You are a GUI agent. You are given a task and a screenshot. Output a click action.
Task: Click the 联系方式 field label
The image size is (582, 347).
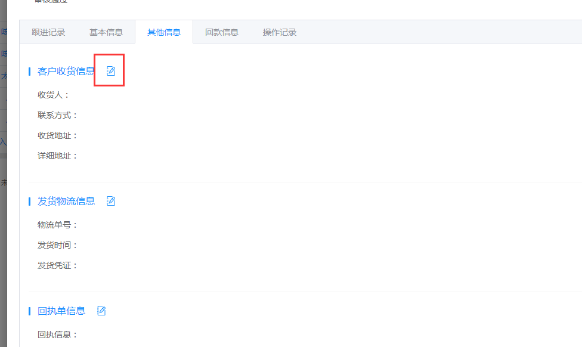pyautogui.click(x=57, y=115)
